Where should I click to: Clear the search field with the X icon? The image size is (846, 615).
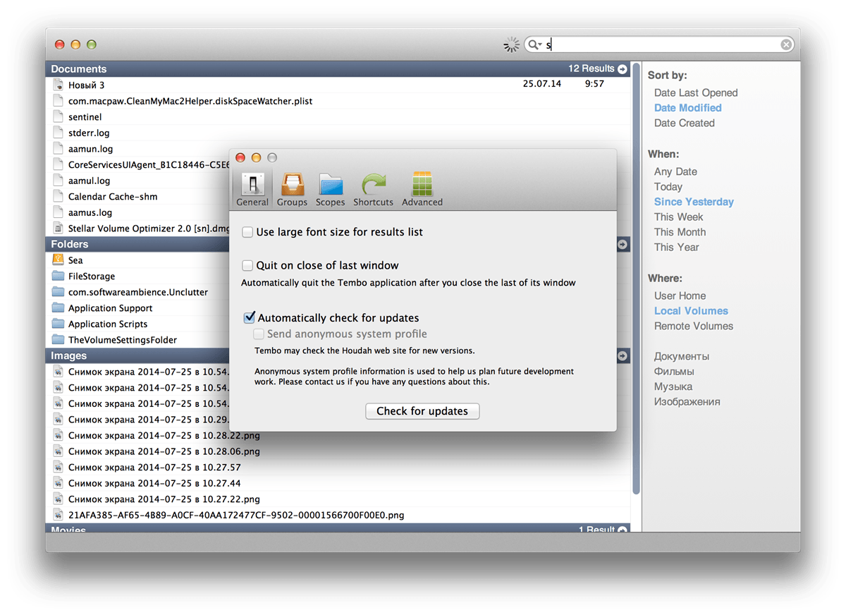(x=786, y=45)
